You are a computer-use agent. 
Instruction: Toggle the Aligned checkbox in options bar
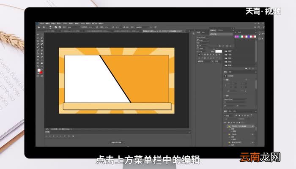click(124, 27)
